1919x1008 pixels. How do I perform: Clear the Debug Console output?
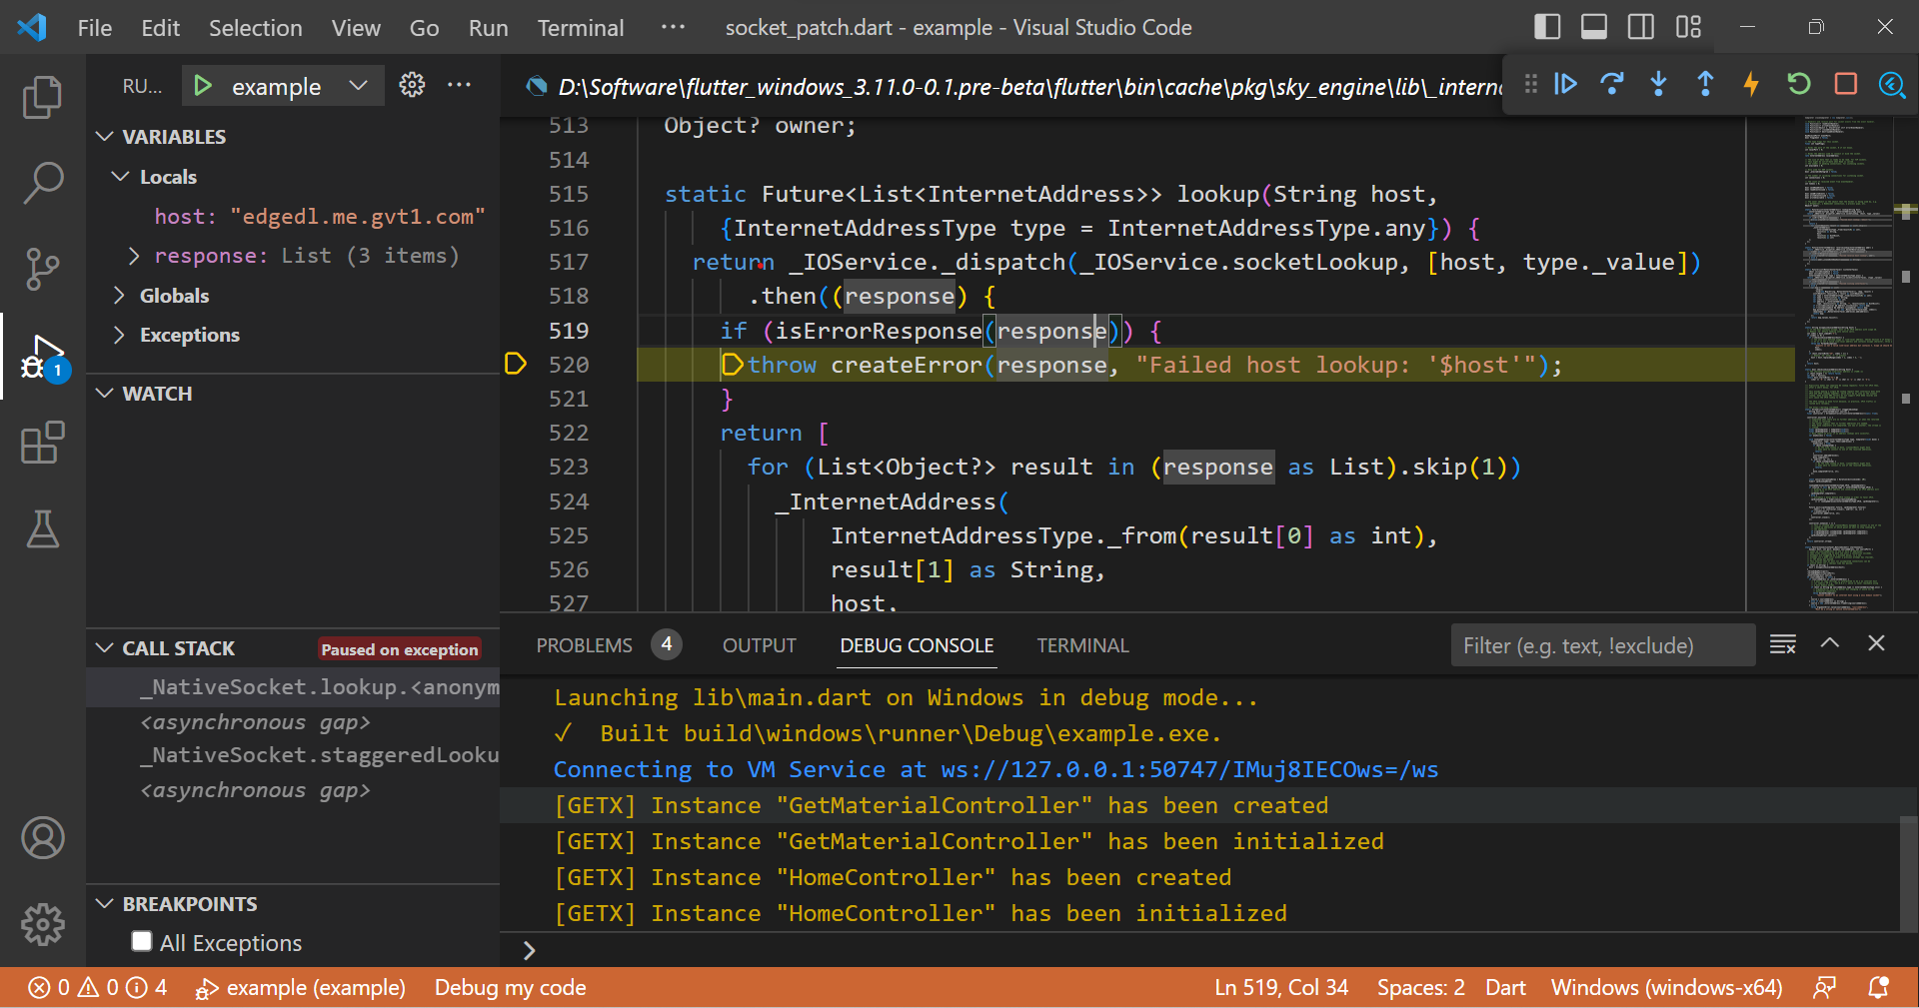[1782, 644]
